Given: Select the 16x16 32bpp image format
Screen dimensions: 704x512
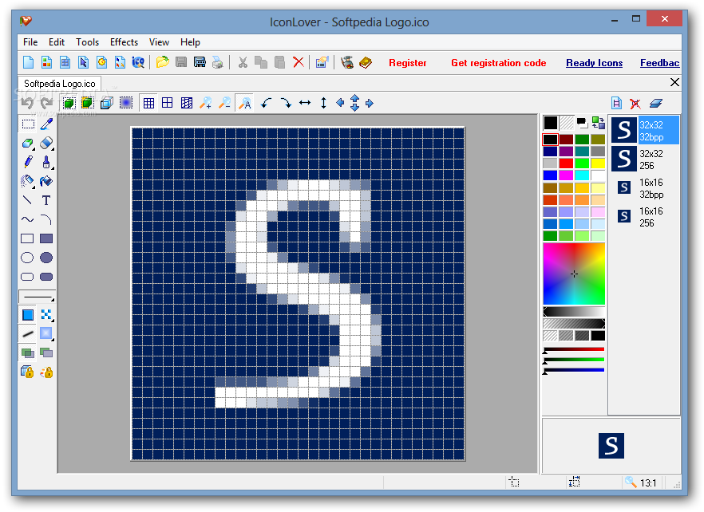Looking at the screenshot, I should (645, 188).
